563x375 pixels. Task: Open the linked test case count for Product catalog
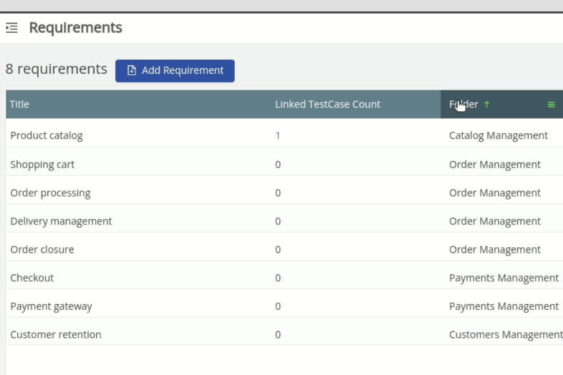point(277,135)
